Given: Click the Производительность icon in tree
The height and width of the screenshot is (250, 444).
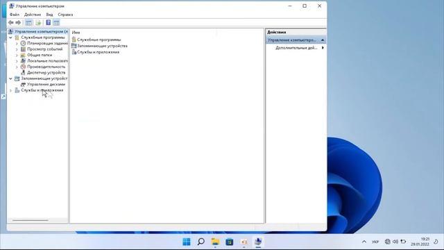Looking at the screenshot, I should 23,67.
